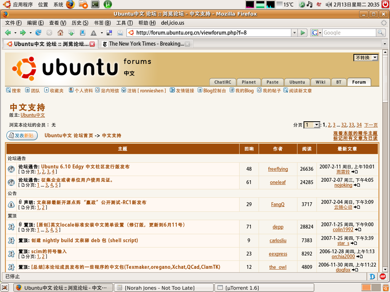Click the page scrollbar up arrow
The image size is (390, 292).
385,52
